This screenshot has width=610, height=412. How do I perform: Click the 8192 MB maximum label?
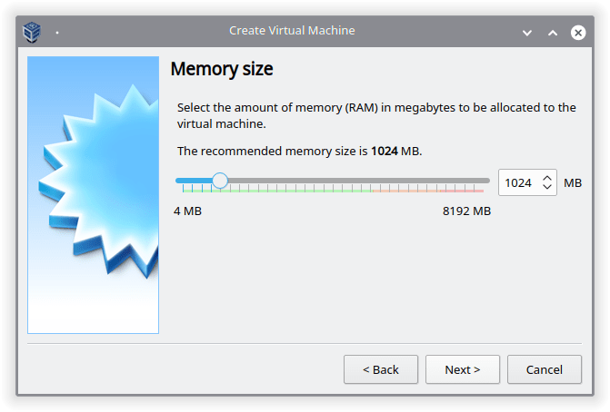466,211
